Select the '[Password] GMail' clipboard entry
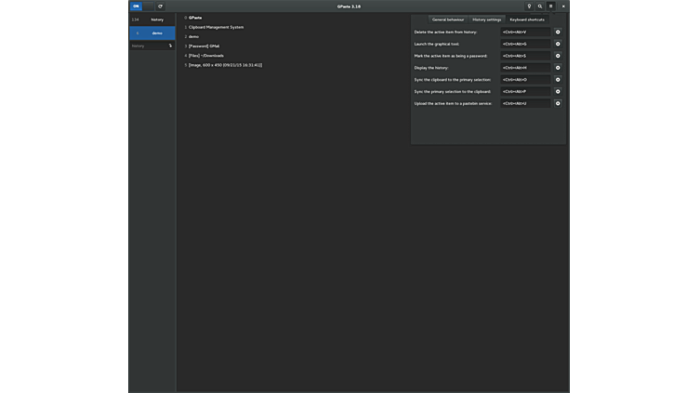This screenshot has width=699, height=393. click(x=204, y=46)
